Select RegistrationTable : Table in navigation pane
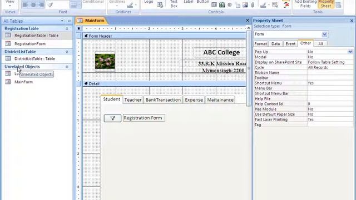This screenshot has height=200, width=356. coord(36,36)
